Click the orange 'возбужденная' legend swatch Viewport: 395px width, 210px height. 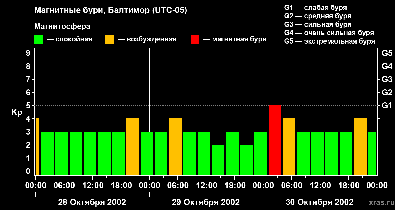coord(110,40)
